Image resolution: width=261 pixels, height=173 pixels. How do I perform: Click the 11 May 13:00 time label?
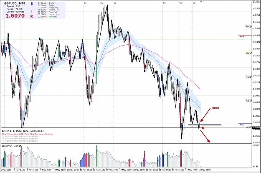click(178, 170)
